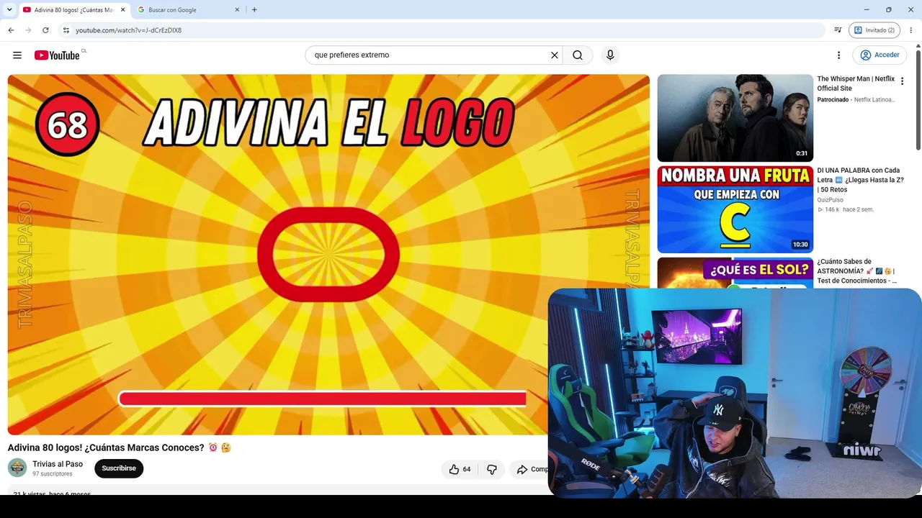
Task: Go forward with the browser forward arrow
Action: coord(28,30)
